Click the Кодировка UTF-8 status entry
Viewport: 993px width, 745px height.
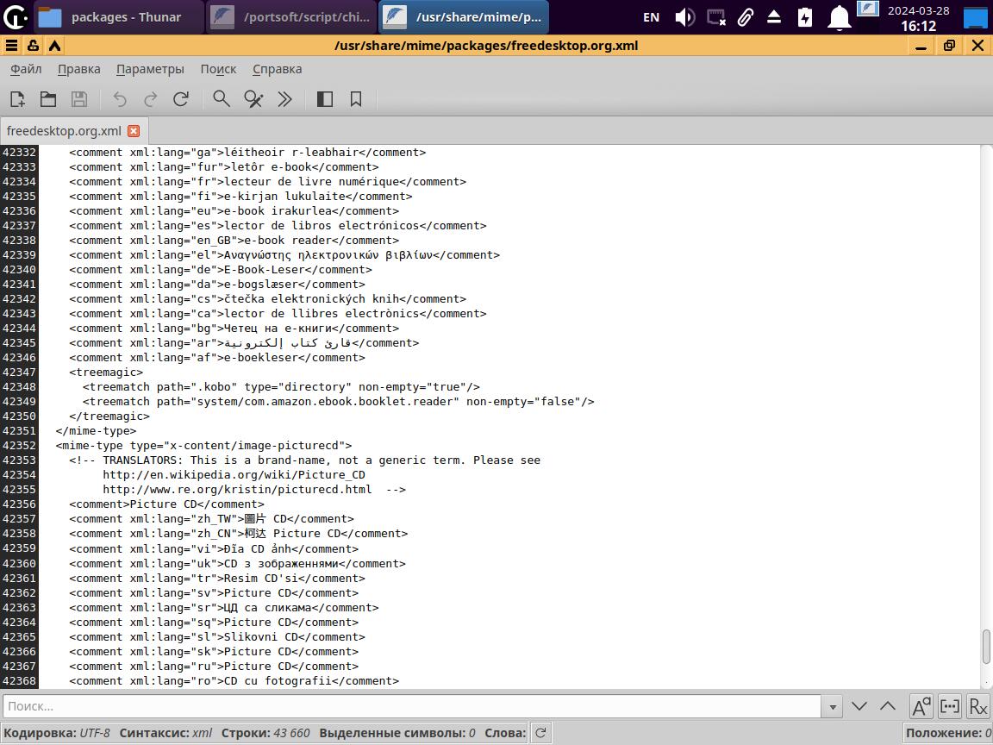[56, 733]
